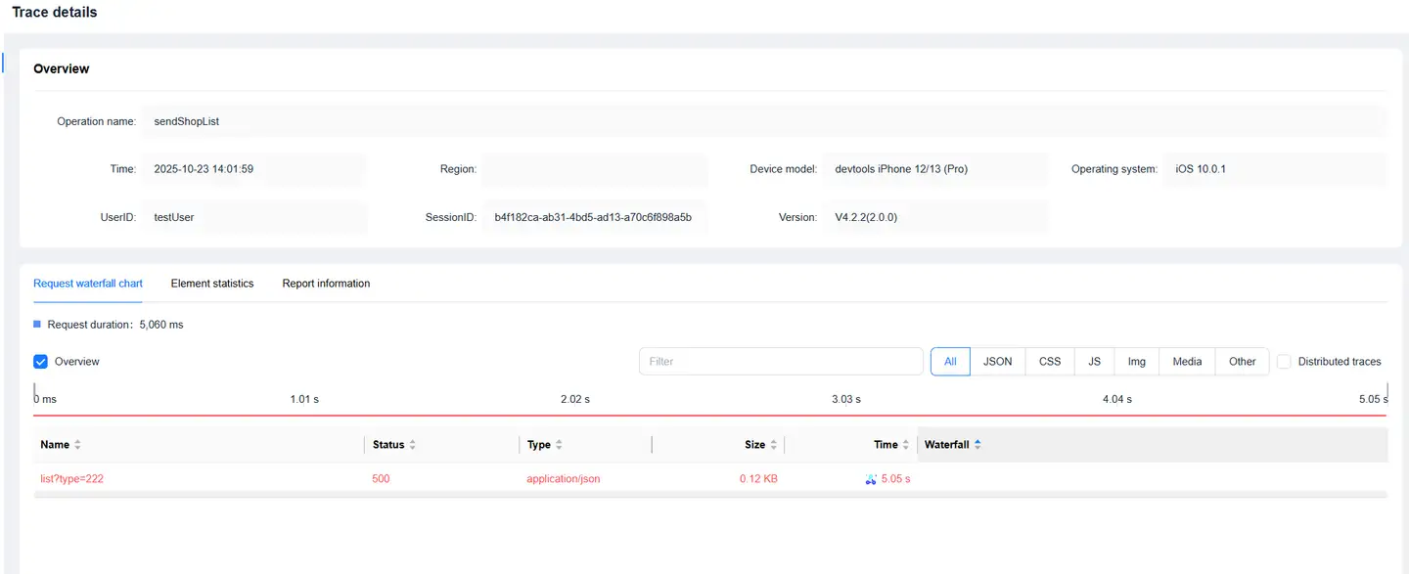Viewport: 1409px width, 574px height.
Task: Filter requests by Media type
Action: 1187,362
